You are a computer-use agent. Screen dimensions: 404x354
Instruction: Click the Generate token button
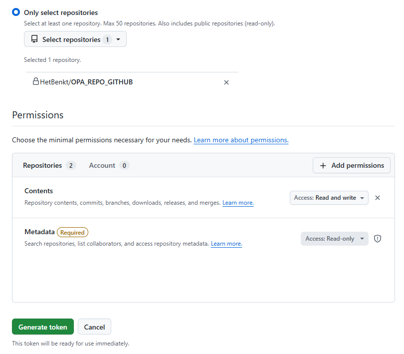pos(43,327)
